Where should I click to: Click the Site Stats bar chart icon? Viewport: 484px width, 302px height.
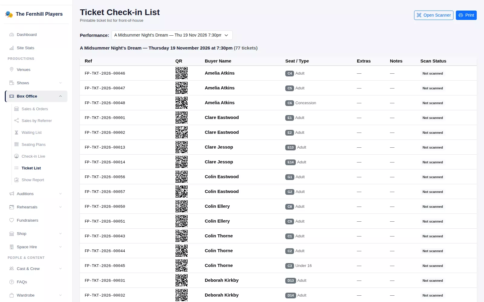11,48
